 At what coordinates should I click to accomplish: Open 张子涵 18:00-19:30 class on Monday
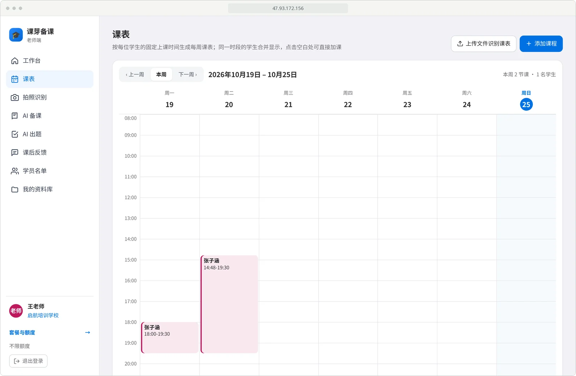coord(170,337)
